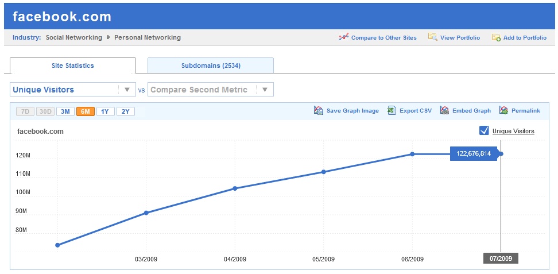Select the 6M time range
558x274 pixels.
(x=86, y=111)
